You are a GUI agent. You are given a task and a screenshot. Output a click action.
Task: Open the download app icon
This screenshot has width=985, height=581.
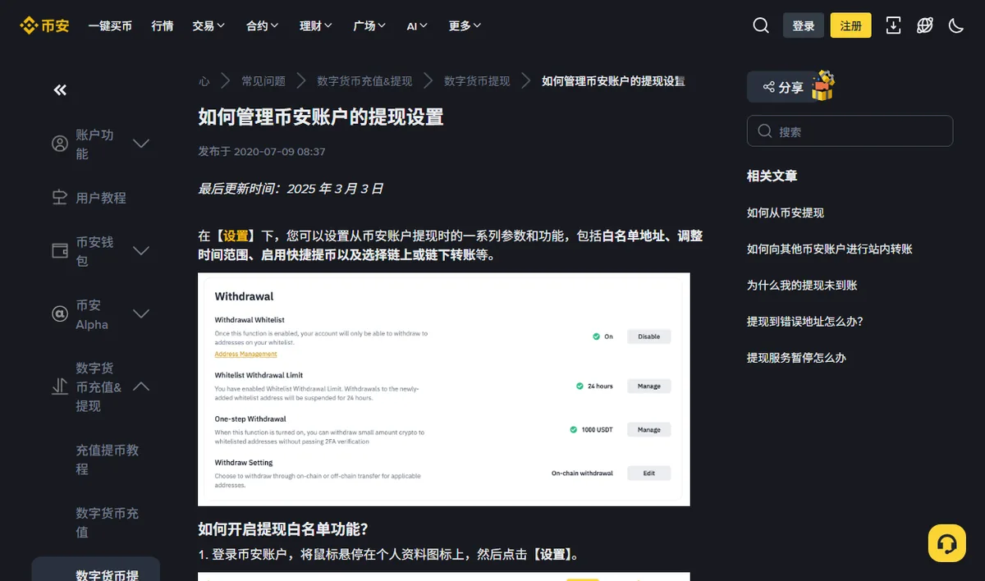click(x=893, y=25)
